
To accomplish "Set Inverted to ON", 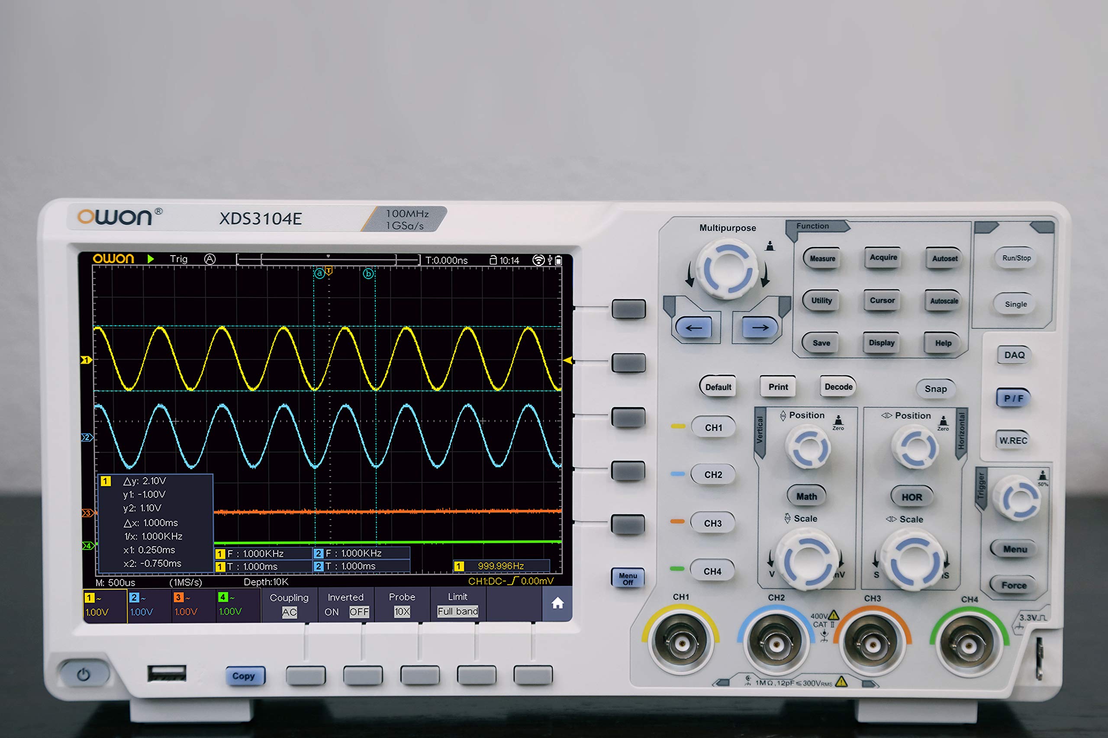I will click(332, 612).
